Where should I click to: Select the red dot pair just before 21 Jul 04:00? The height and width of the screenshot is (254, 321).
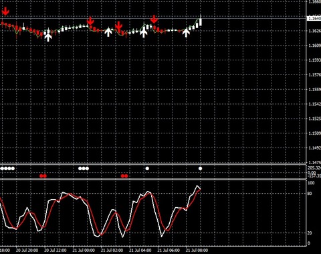tap(124, 176)
